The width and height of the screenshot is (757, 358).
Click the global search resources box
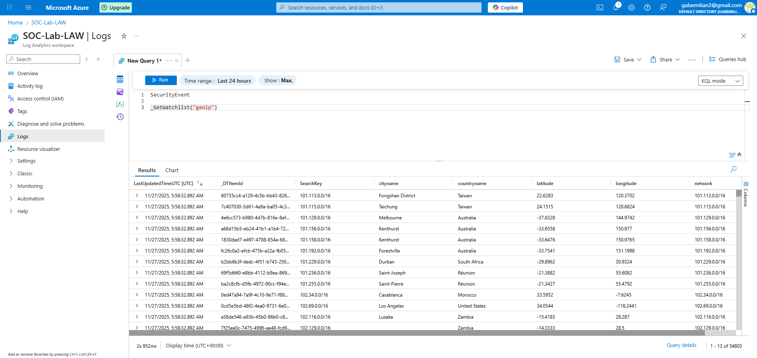379,7
